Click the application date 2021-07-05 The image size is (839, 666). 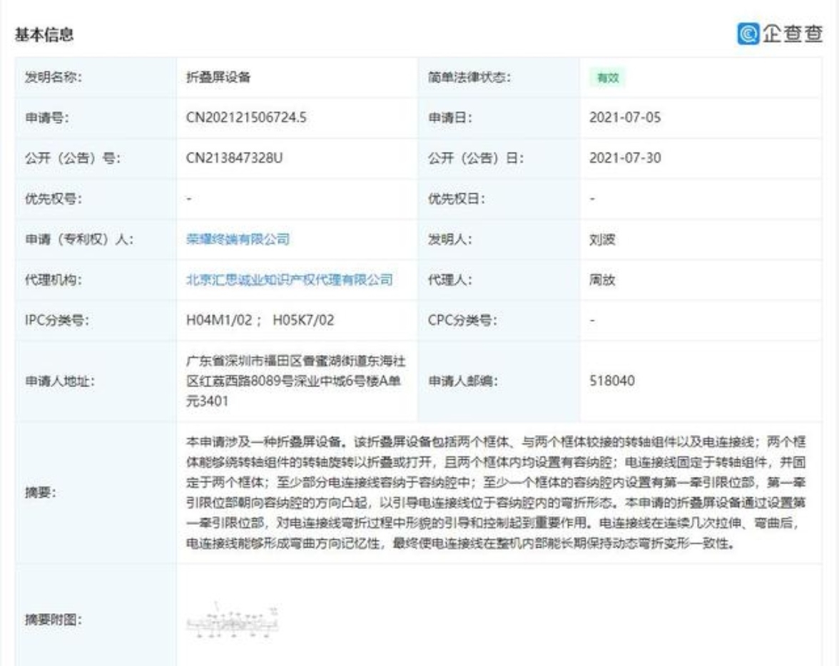click(625, 118)
